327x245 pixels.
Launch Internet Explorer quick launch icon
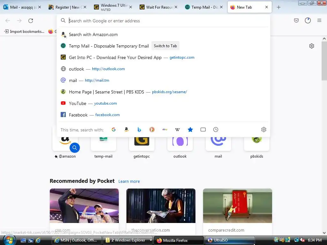click(x=38, y=241)
